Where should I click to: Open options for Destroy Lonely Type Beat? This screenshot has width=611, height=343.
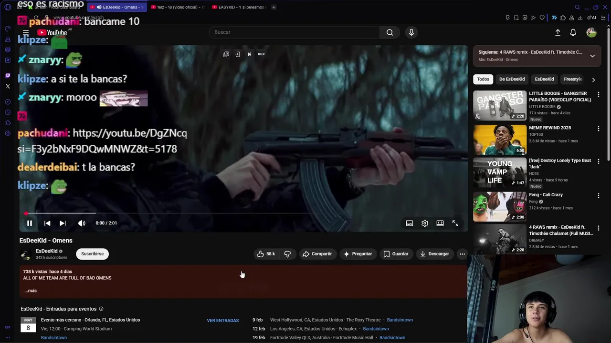click(598, 162)
